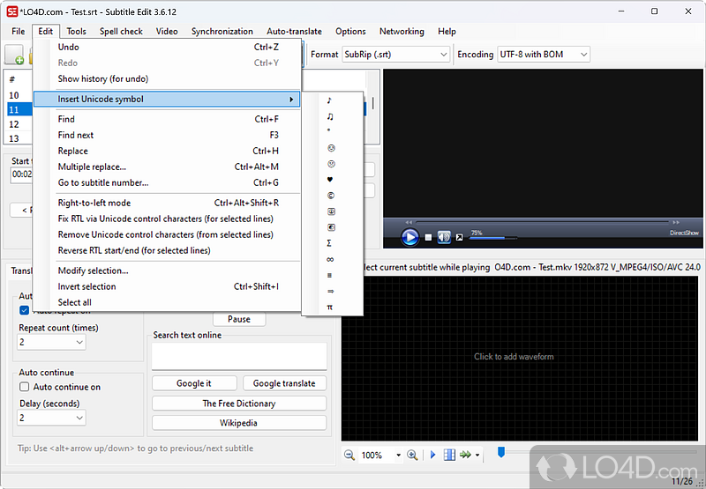Click the Google translate button

tap(284, 383)
